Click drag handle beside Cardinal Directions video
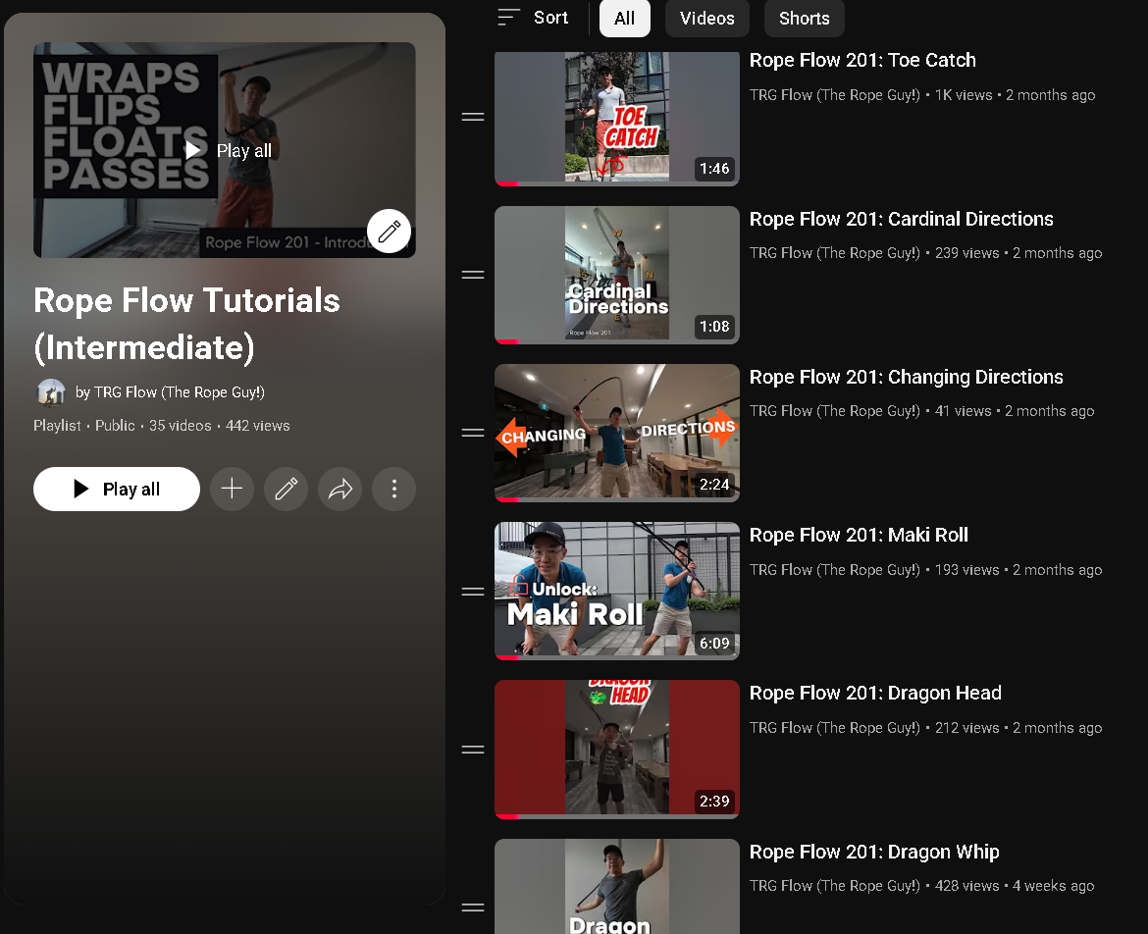The width and height of the screenshot is (1148, 934). (473, 276)
